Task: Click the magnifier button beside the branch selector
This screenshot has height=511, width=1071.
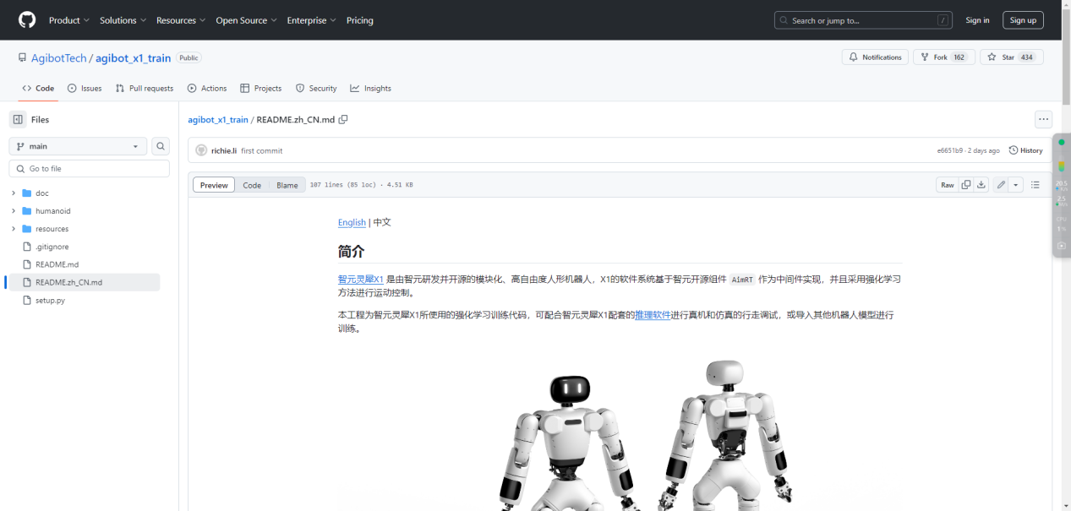Action: click(x=161, y=146)
